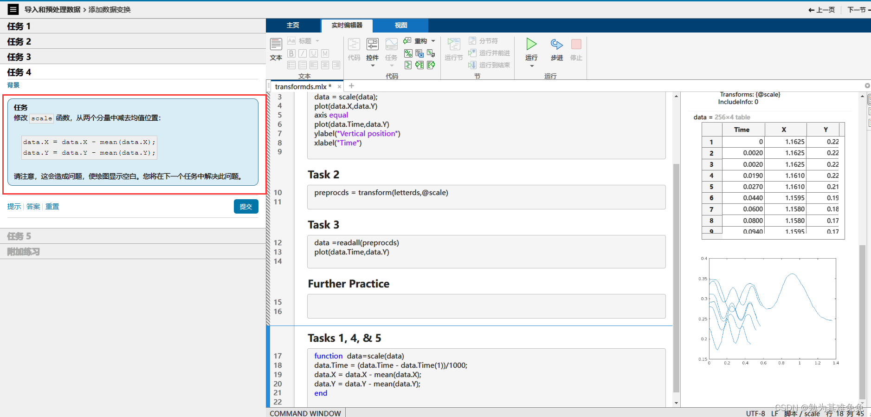Insert a Section Break (分节符)

pos(483,41)
